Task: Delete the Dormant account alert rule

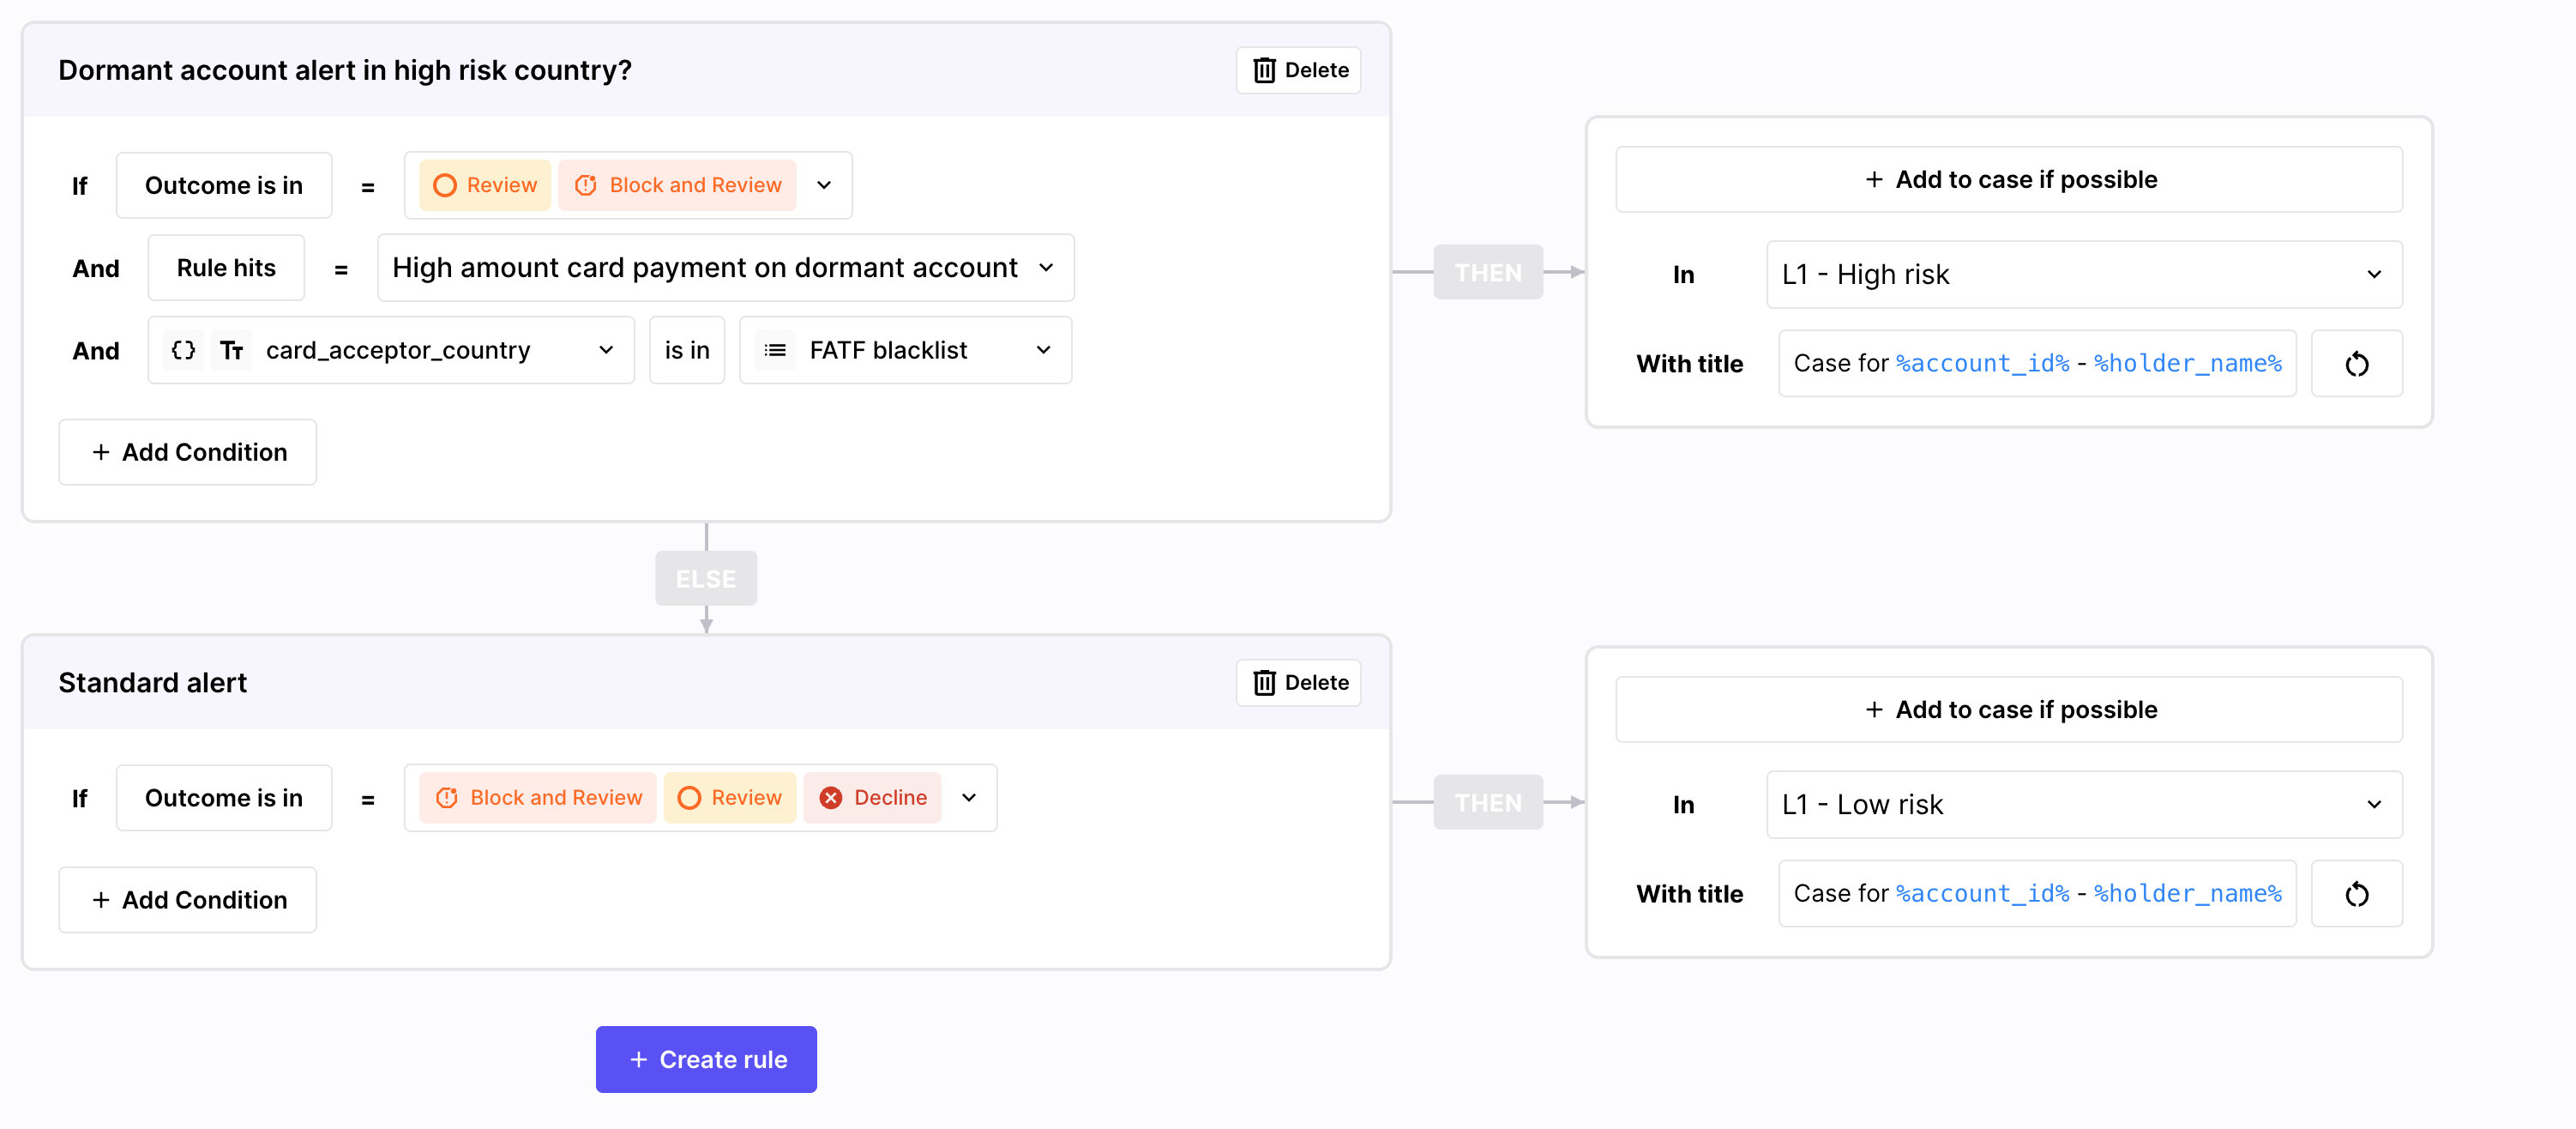Action: 1298,70
